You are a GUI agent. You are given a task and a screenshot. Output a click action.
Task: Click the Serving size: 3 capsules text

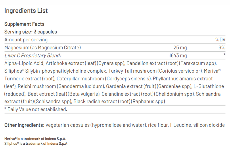[x=30, y=32]
